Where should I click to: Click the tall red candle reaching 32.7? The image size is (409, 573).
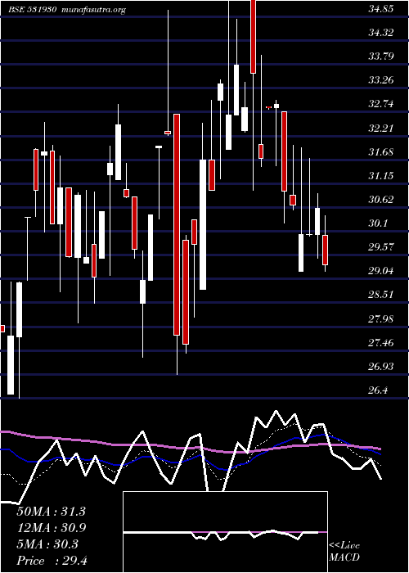(x=177, y=224)
